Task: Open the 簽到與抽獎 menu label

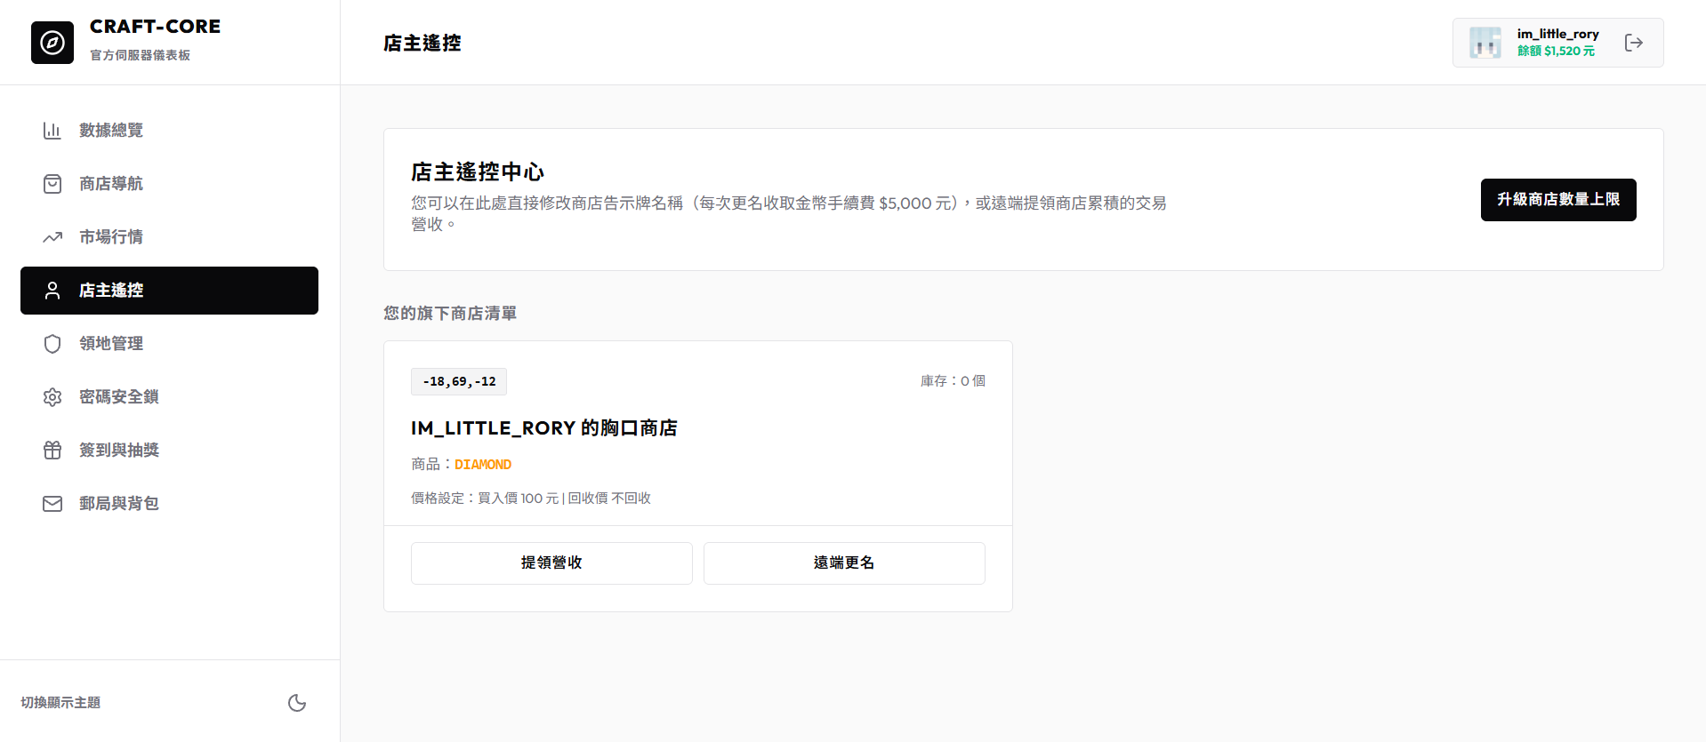Action: [x=119, y=451]
